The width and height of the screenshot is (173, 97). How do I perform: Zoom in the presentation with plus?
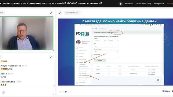coord(60,92)
